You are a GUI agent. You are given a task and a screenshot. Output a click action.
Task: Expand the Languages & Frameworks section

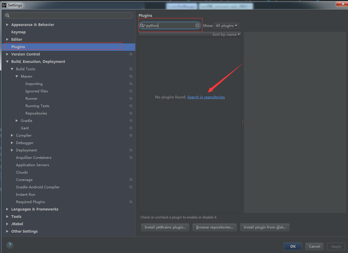(x=7, y=209)
